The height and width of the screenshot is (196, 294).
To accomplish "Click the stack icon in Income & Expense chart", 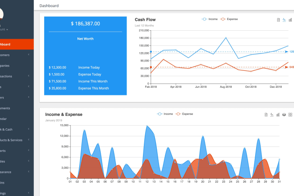I will [x=284, y=115].
